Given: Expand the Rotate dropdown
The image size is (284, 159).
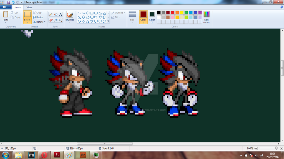Looking at the screenshot, I should coord(45,22).
